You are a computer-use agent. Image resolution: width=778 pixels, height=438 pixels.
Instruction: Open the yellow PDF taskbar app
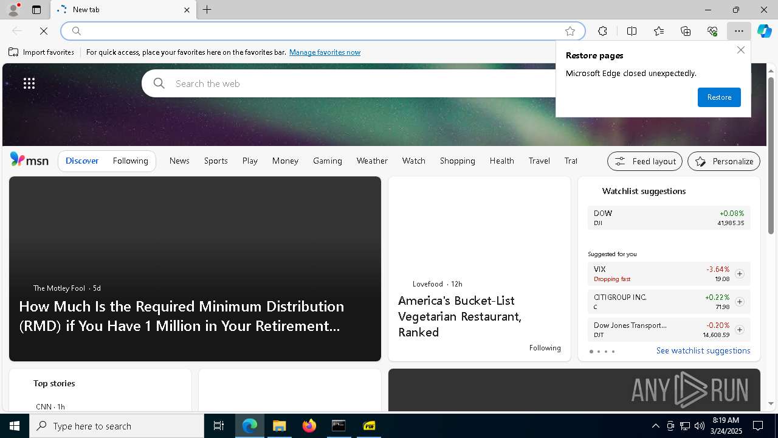click(x=369, y=426)
